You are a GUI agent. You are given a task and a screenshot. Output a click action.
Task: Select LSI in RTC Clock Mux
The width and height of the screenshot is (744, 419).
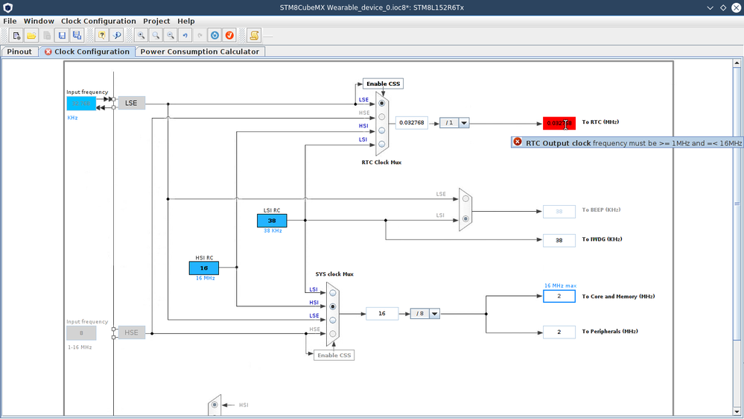(382, 143)
